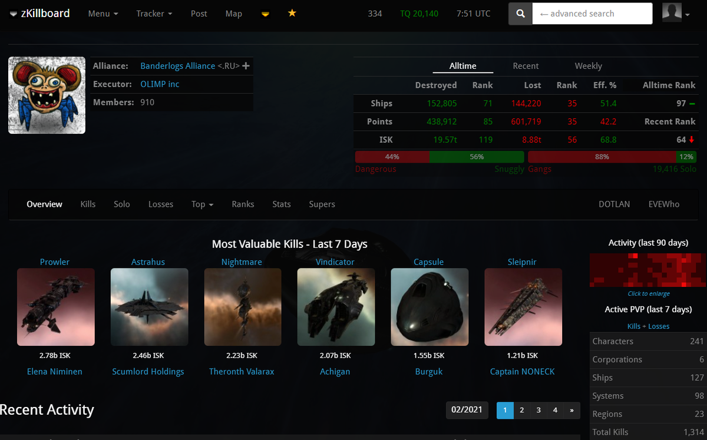
Task: Select Post in the navigation bar
Action: tap(199, 13)
